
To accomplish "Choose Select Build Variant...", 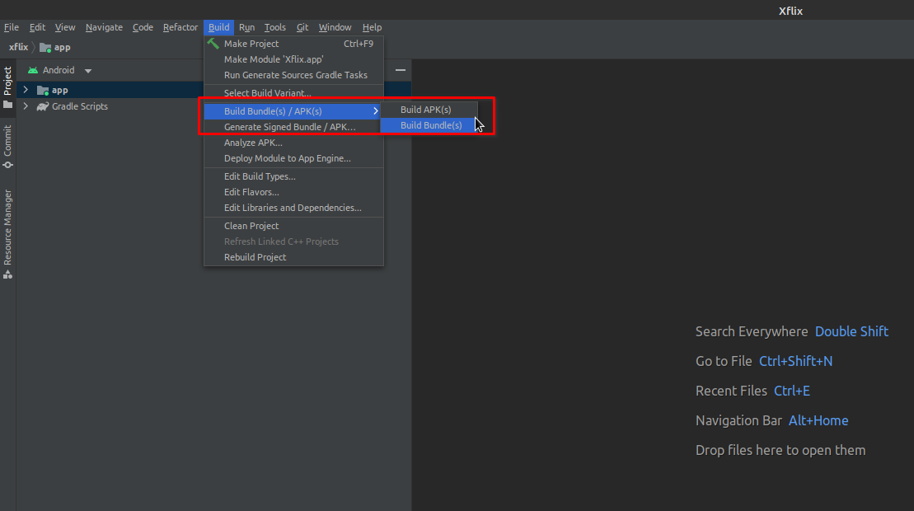I will 293,93.
